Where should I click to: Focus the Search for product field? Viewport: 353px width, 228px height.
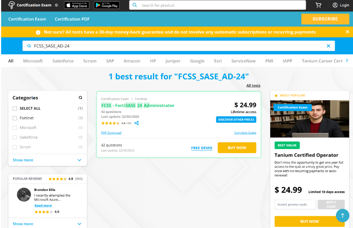pos(217,5)
